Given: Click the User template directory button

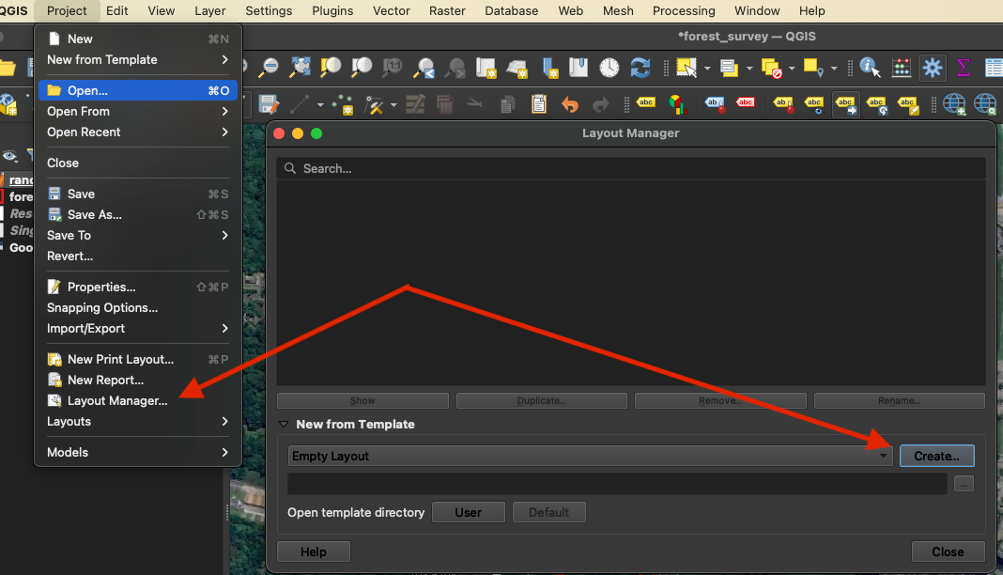Looking at the screenshot, I should click(x=468, y=512).
